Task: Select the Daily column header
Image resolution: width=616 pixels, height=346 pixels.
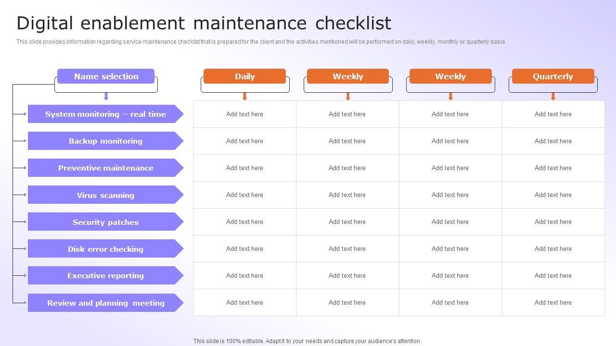Action: [244, 76]
